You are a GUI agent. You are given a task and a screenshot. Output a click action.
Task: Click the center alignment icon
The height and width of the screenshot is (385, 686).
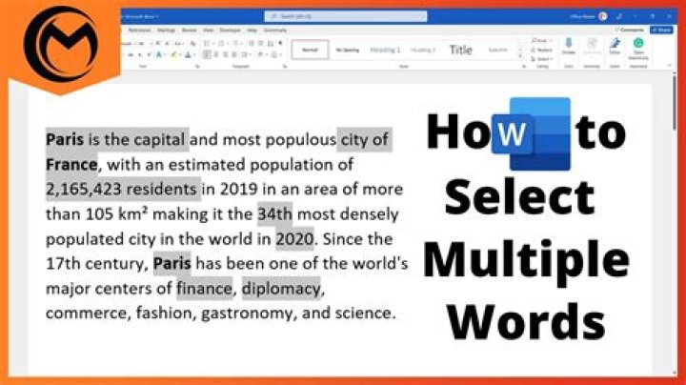tap(214, 55)
